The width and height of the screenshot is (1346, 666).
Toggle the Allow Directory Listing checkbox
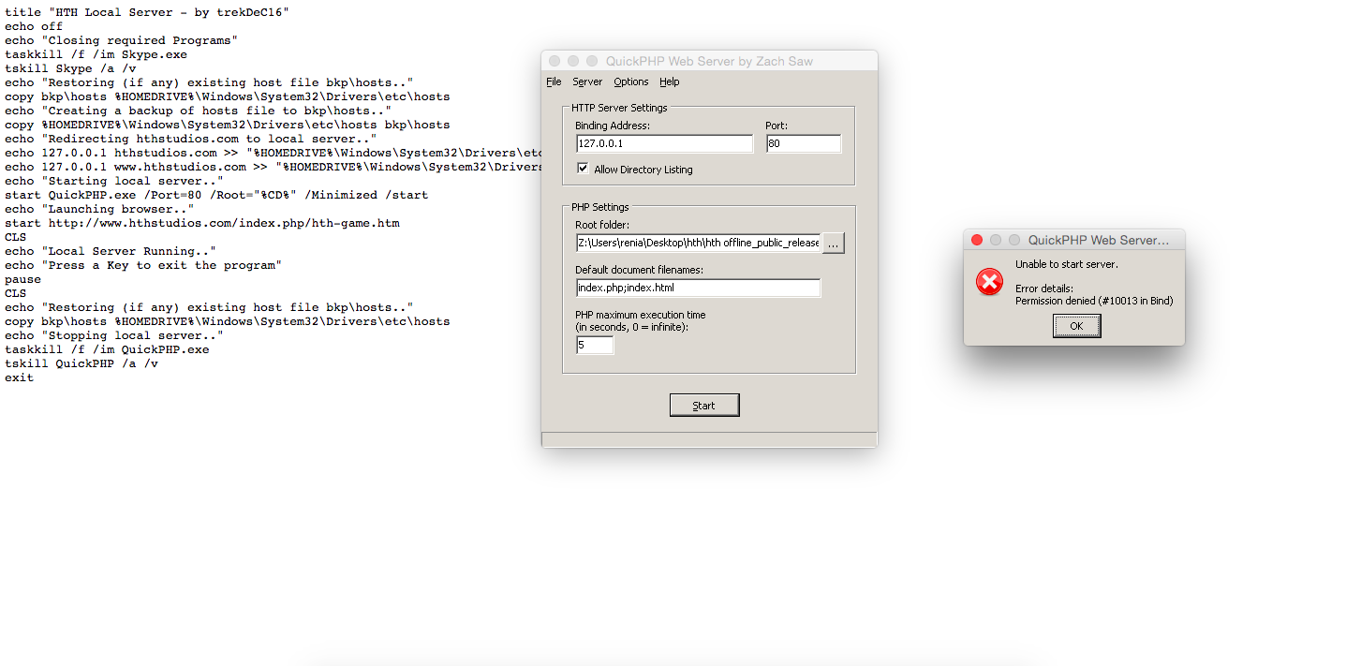click(x=584, y=169)
